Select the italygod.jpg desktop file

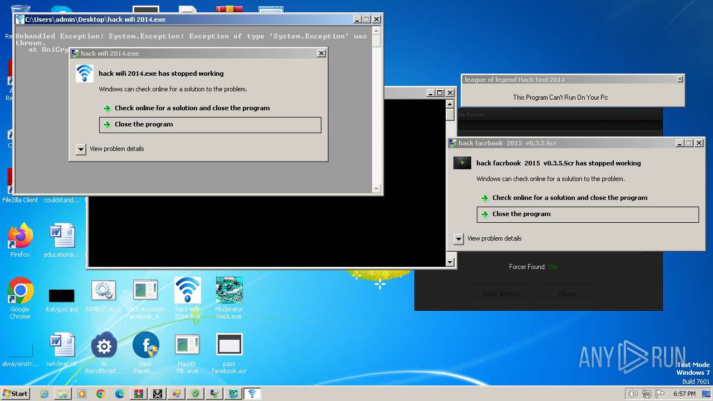coord(62,300)
